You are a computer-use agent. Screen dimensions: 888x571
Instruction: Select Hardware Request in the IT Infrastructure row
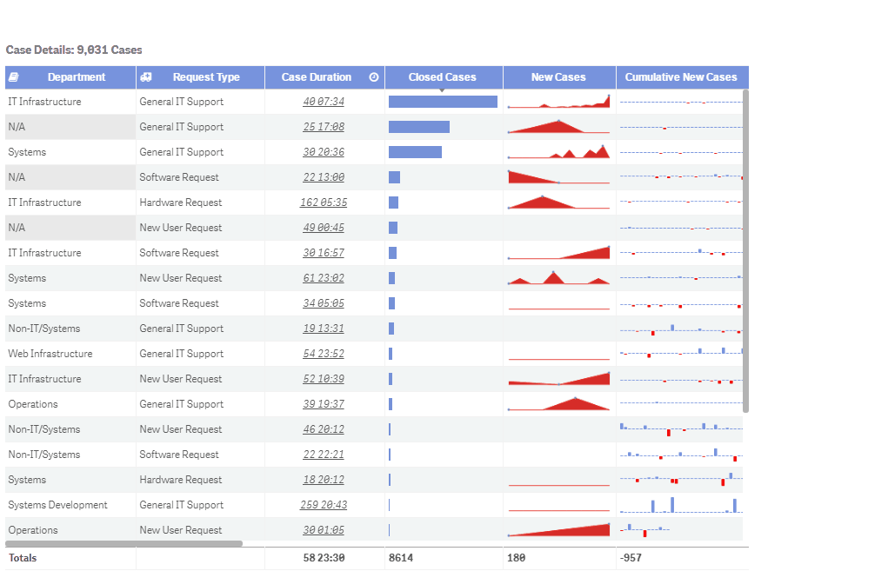(200, 203)
